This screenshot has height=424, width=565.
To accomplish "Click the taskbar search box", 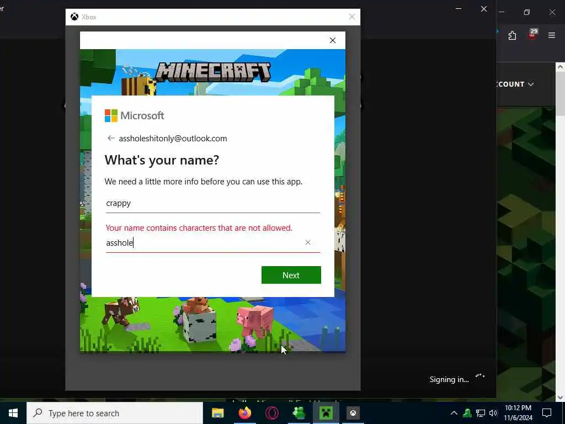I will point(115,413).
